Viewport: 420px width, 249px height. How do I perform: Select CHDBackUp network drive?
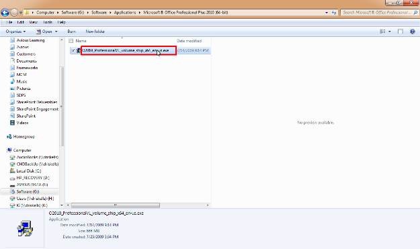(x=38, y=164)
